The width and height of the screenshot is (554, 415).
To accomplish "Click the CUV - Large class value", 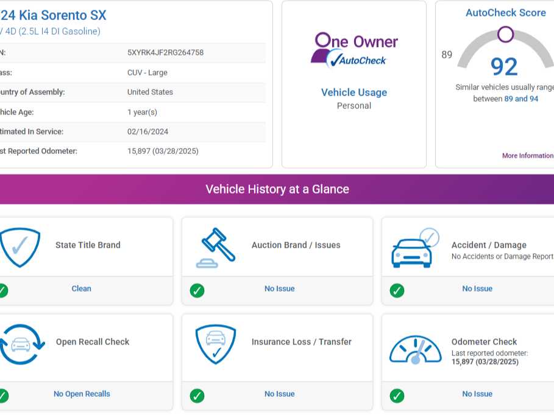I will tap(147, 72).
